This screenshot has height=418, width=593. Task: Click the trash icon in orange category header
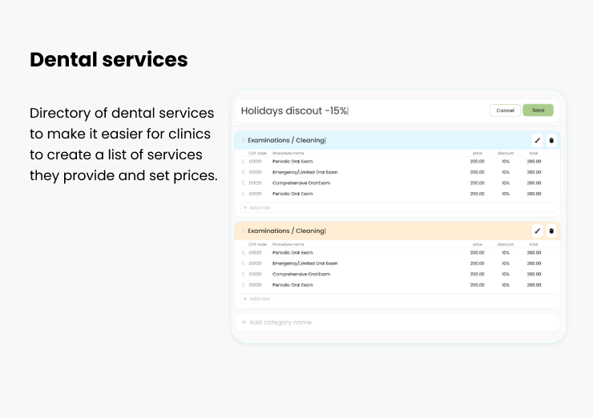point(551,231)
